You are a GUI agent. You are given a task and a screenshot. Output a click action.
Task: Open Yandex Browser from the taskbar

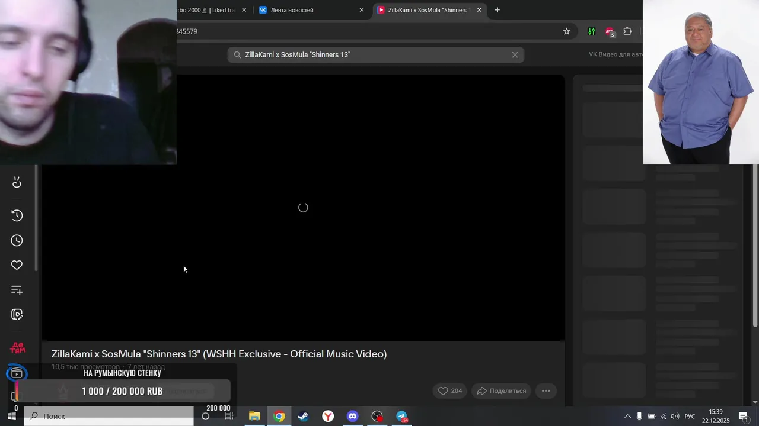(328, 416)
